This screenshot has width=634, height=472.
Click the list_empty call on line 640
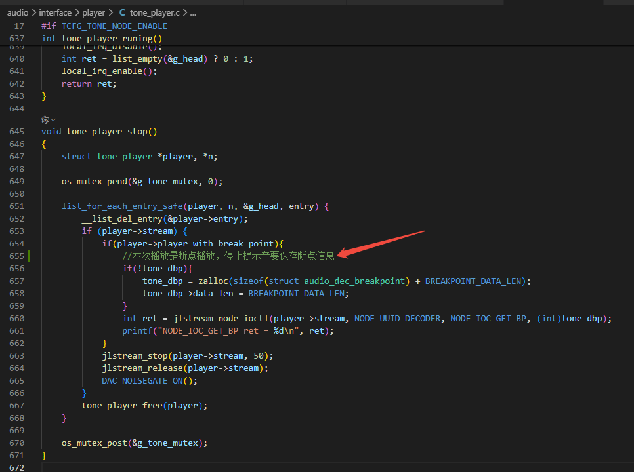point(137,59)
